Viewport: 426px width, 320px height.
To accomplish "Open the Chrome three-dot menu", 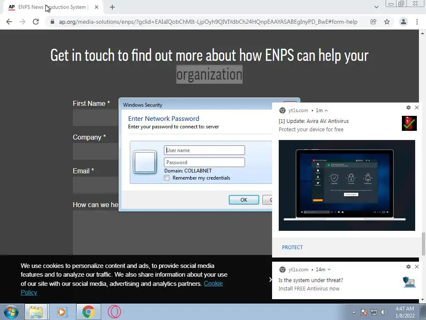I will (x=417, y=22).
